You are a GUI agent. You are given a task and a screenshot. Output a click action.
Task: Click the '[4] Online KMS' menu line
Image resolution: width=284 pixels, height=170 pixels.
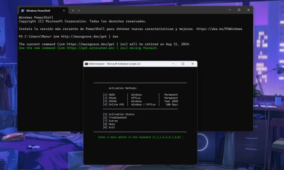pos(140,104)
